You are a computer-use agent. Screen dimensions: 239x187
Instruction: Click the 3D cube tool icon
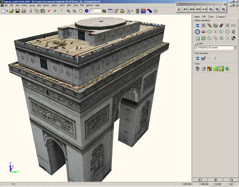coord(204,69)
